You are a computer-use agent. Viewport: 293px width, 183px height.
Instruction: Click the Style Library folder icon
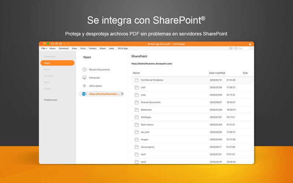coord(137,124)
